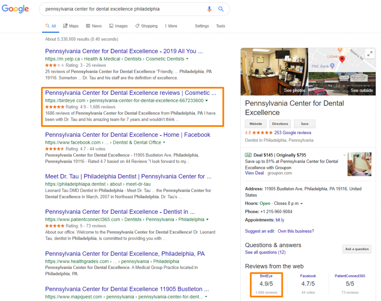The image size is (381, 301).
Task: Open the Meet Dr. Tau search result
Action: 128,176
